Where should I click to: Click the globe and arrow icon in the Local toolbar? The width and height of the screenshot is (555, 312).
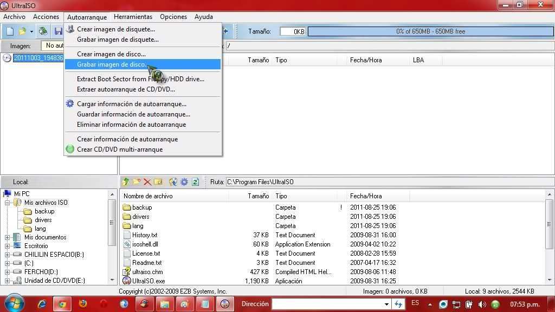click(x=173, y=182)
